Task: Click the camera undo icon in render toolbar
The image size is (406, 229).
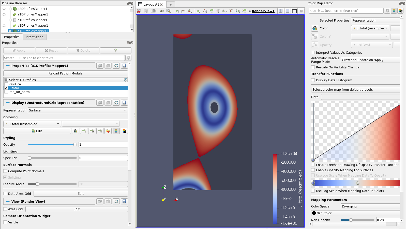Action: click(139, 11)
